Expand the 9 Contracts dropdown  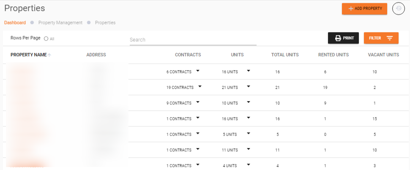click(x=197, y=102)
